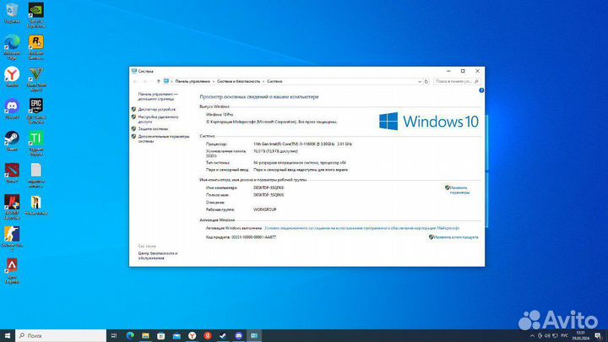Navigate up one level in System window
Screen dimensions: 608x342
[158, 81]
